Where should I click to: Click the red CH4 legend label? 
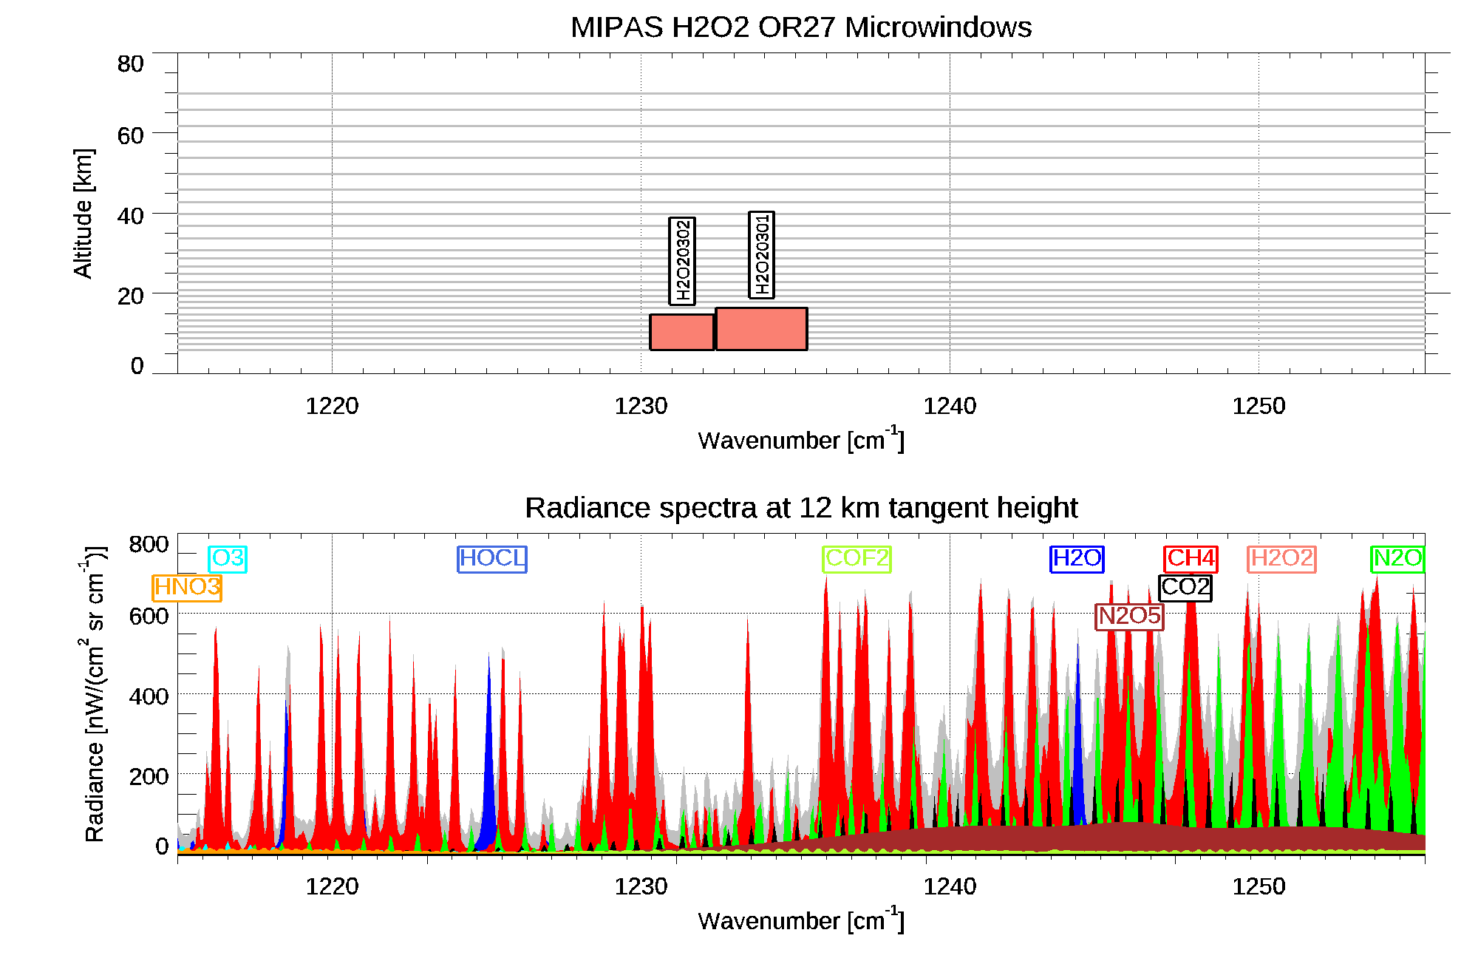point(1191,558)
